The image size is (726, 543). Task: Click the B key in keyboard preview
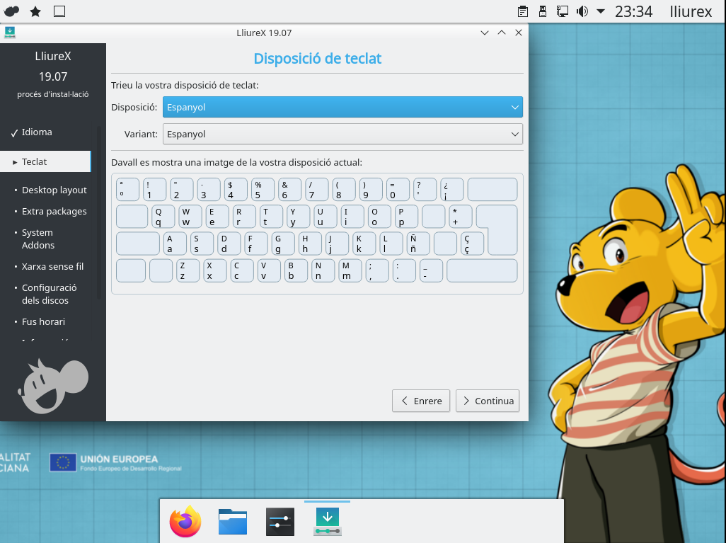point(296,270)
